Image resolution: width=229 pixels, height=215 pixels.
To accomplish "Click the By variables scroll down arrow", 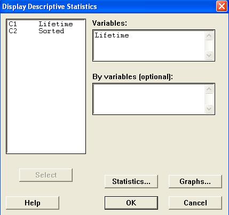I will tap(209, 109).
